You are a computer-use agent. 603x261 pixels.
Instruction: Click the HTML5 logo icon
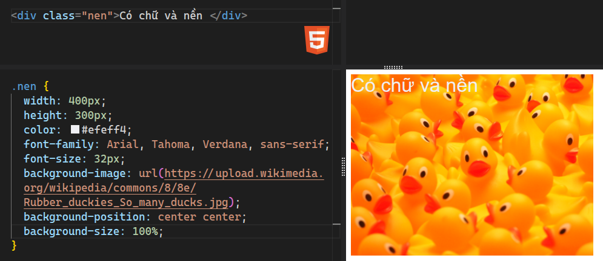click(318, 40)
